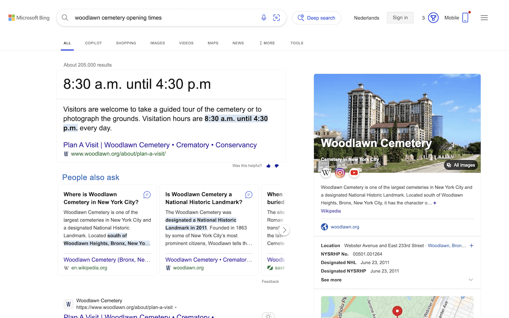Click the lightbulb icon beside result
Viewport: 509px width, 318px height.
268,316
